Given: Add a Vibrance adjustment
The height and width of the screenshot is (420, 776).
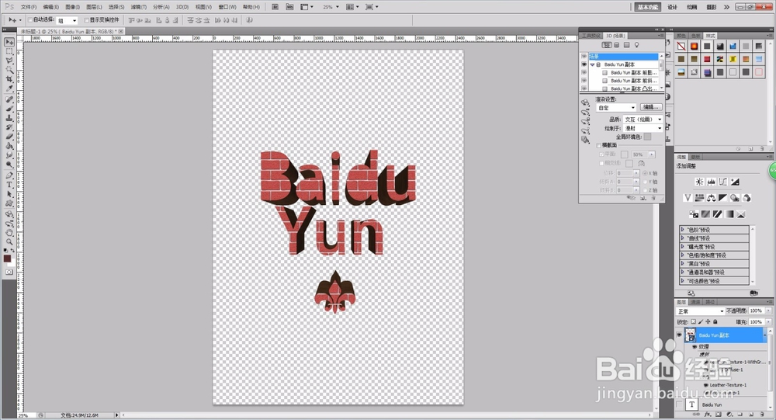Looking at the screenshot, I should 688,198.
